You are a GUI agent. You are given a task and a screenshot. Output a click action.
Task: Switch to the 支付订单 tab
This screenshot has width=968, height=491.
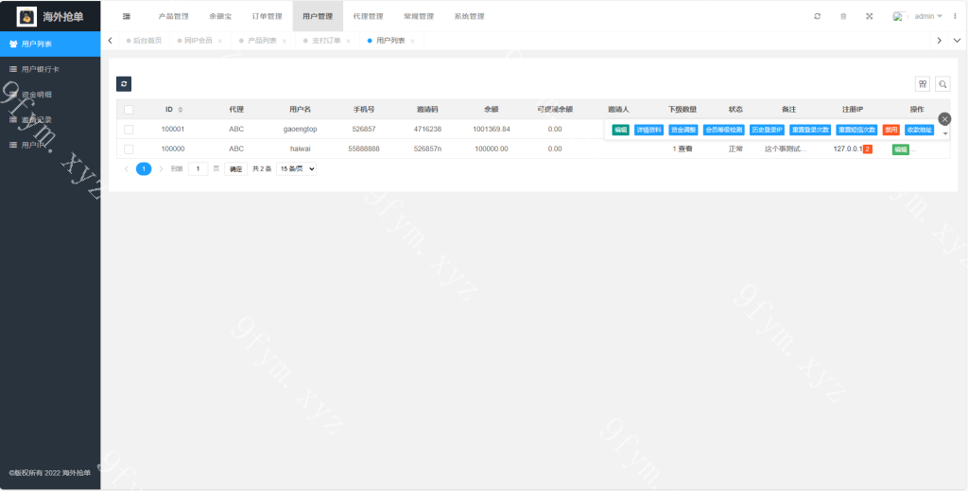pos(326,41)
